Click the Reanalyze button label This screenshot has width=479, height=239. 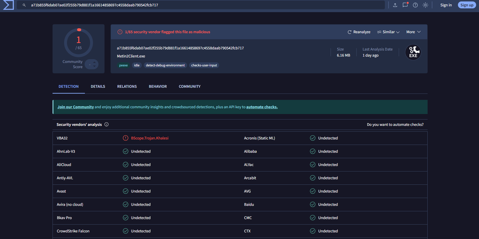point(362,32)
